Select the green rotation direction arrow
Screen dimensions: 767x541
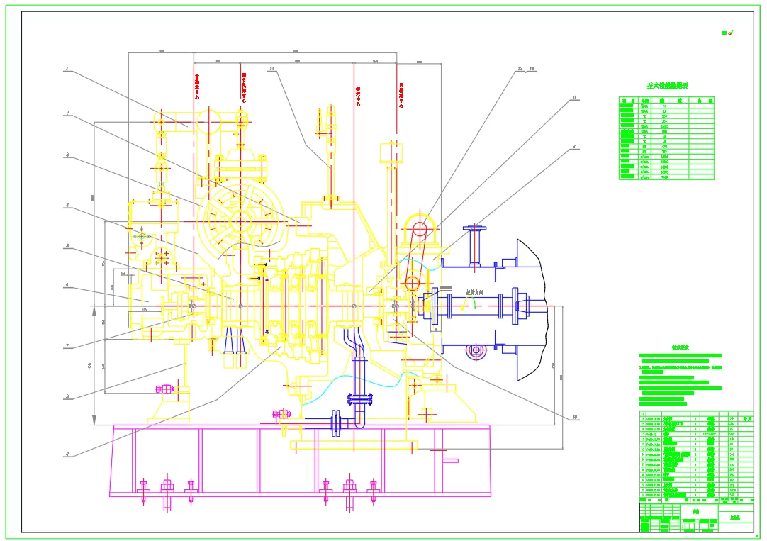(x=469, y=303)
